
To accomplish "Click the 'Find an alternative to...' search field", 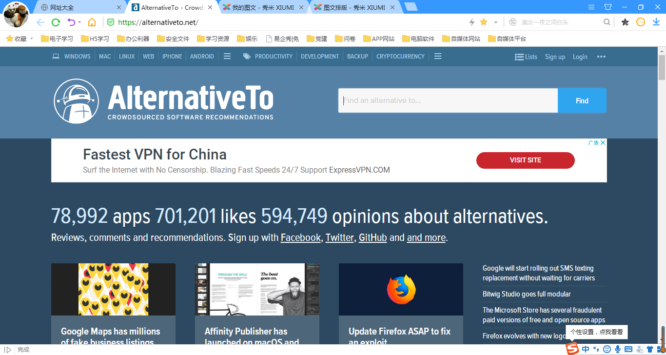I will (x=448, y=100).
